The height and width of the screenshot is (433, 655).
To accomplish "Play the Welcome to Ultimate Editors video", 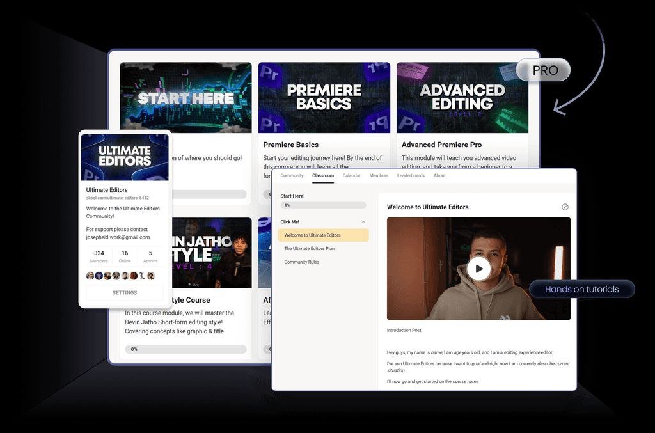I will pos(478,269).
